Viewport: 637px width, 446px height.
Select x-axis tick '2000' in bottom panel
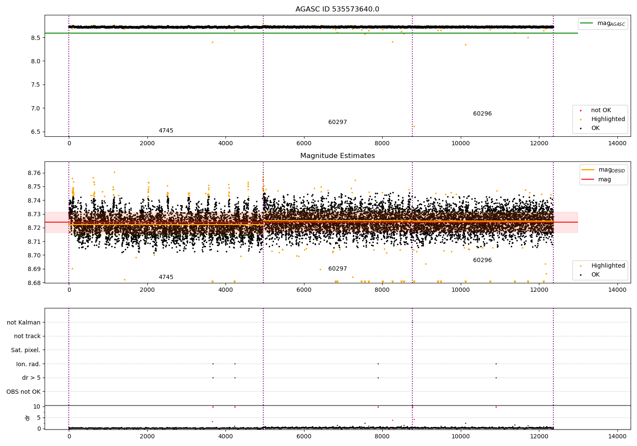click(147, 436)
